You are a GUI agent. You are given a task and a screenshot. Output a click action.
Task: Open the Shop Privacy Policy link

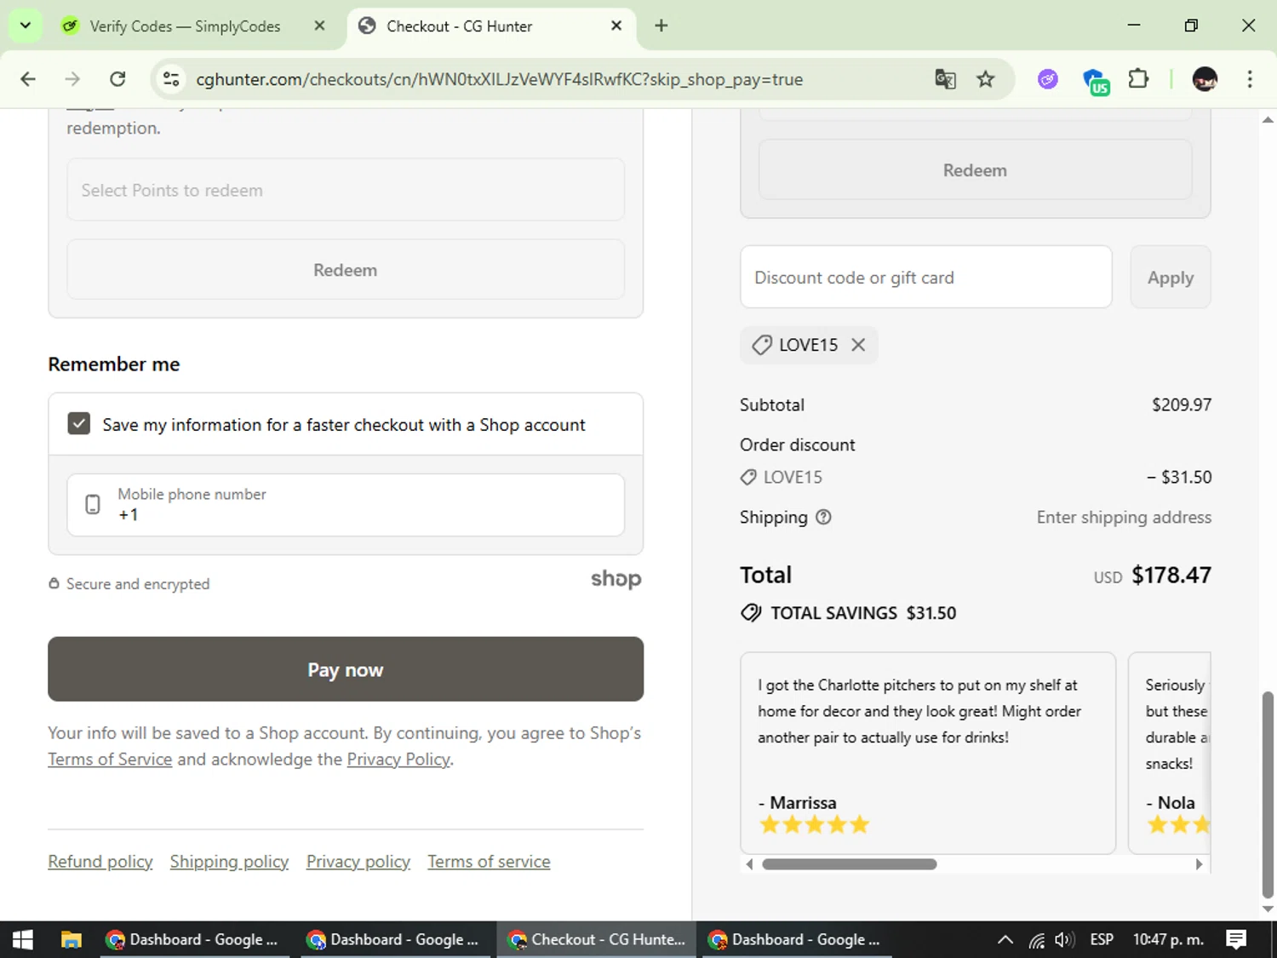[398, 760]
